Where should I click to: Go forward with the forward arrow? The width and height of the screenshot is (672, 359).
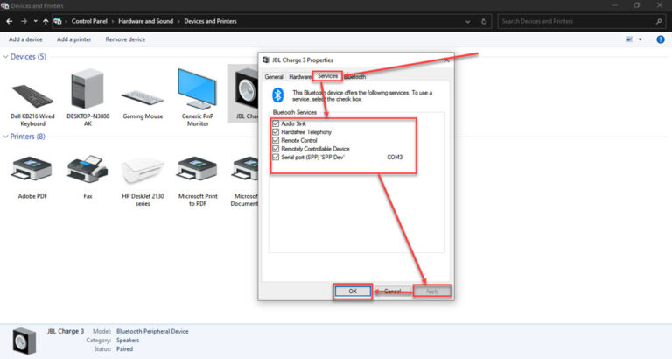pyautogui.click(x=24, y=21)
